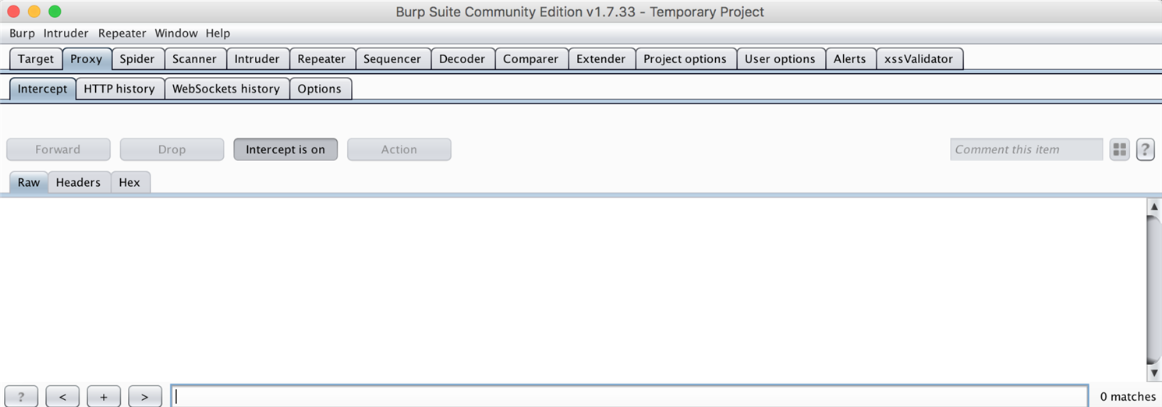The width and height of the screenshot is (1162, 407).
Task: Open the help question mark near comment field
Action: 1145,149
